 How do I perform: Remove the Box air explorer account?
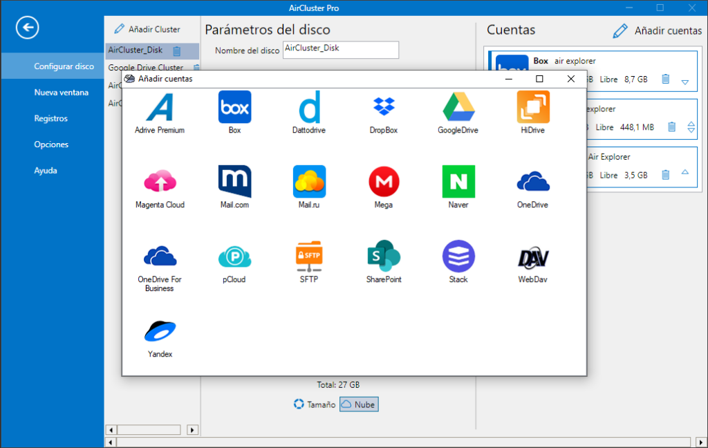point(666,79)
